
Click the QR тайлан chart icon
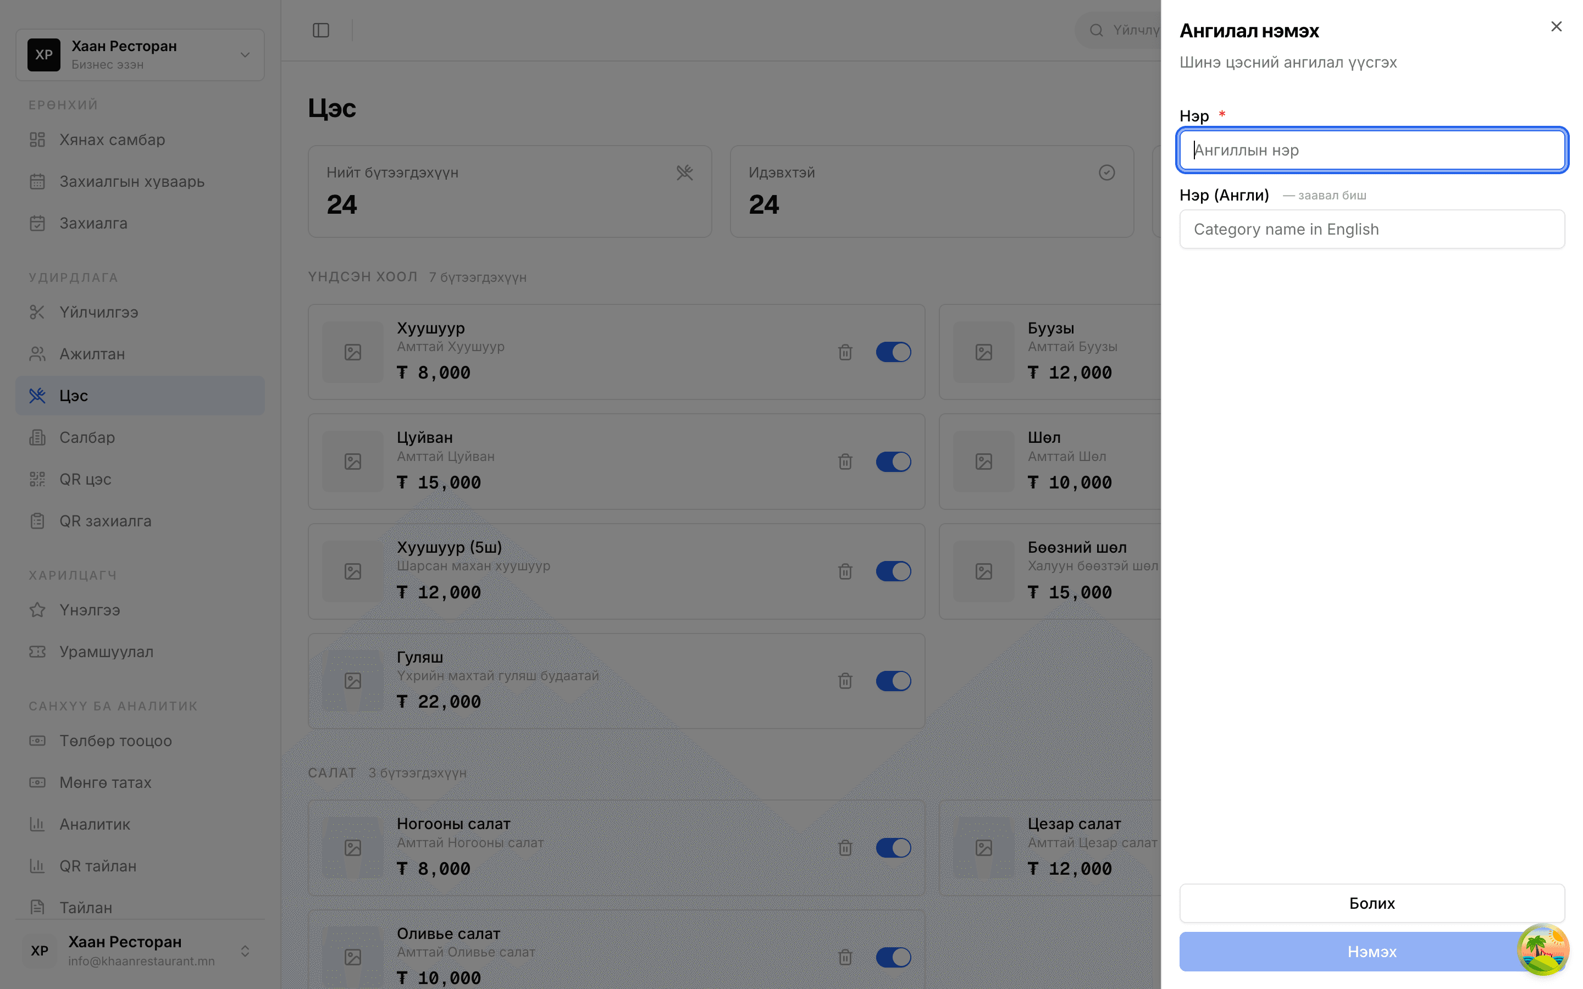click(37, 866)
